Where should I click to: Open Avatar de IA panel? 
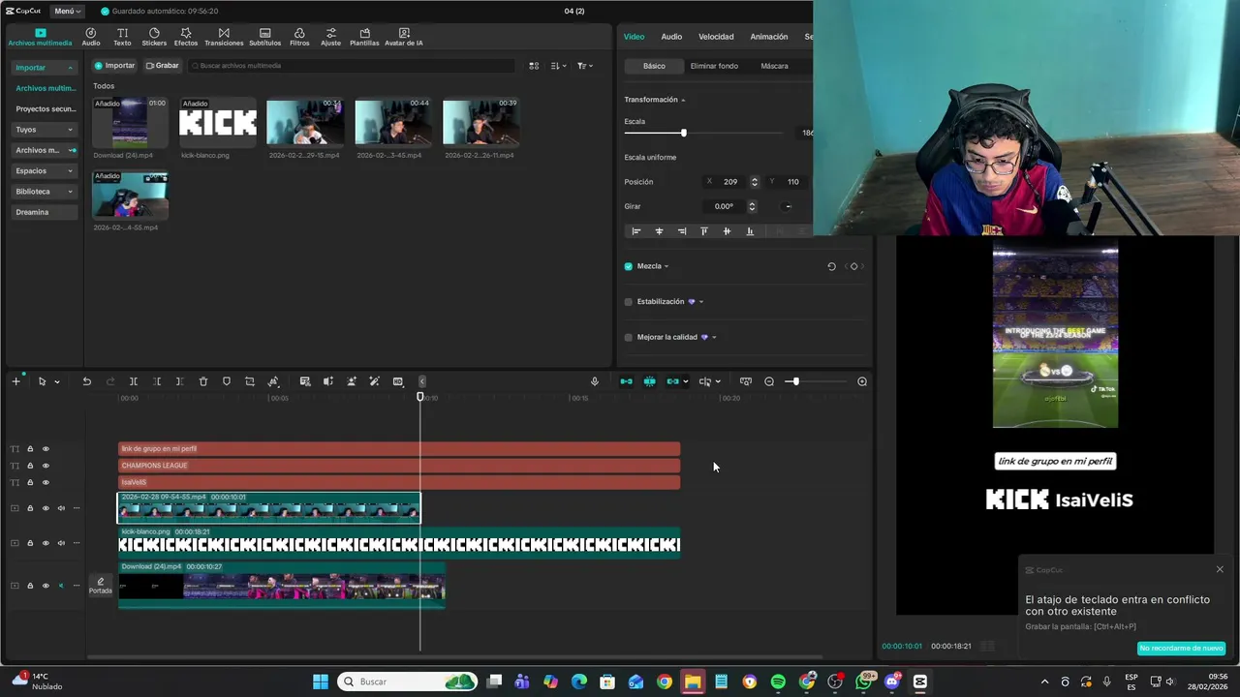[403, 37]
